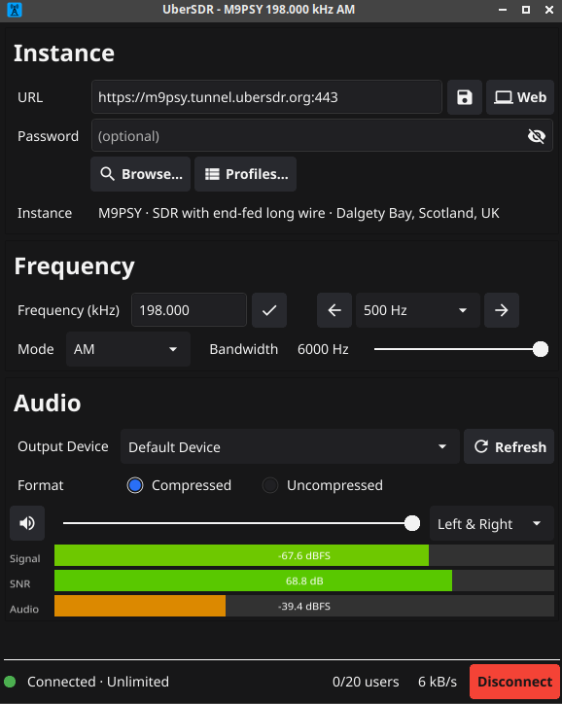Click the Frequency (kHz) entry box
This screenshot has height=704, width=562.
pyautogui.click(x=189, y=310)
